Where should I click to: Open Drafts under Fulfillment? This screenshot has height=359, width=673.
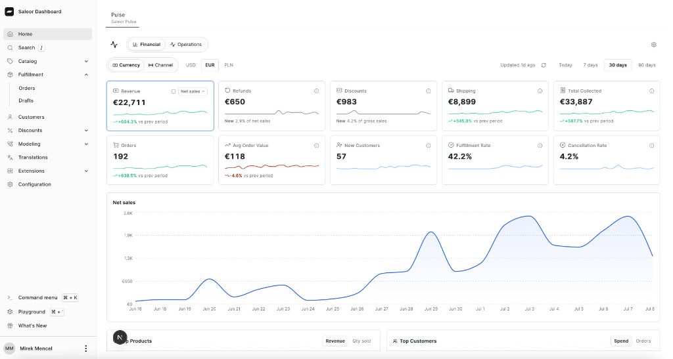click(26, 100)
